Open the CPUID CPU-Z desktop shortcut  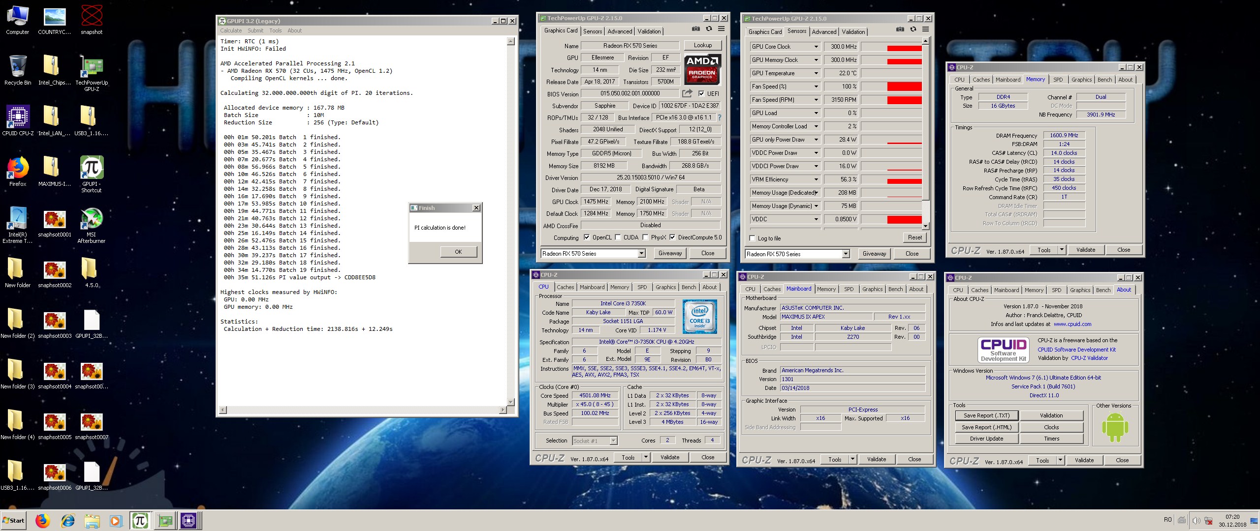(18, 120)
